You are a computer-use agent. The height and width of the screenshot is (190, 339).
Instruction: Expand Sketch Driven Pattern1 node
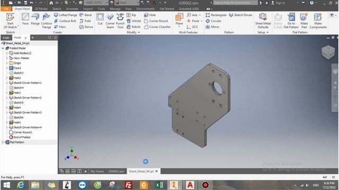click(7, 83)
